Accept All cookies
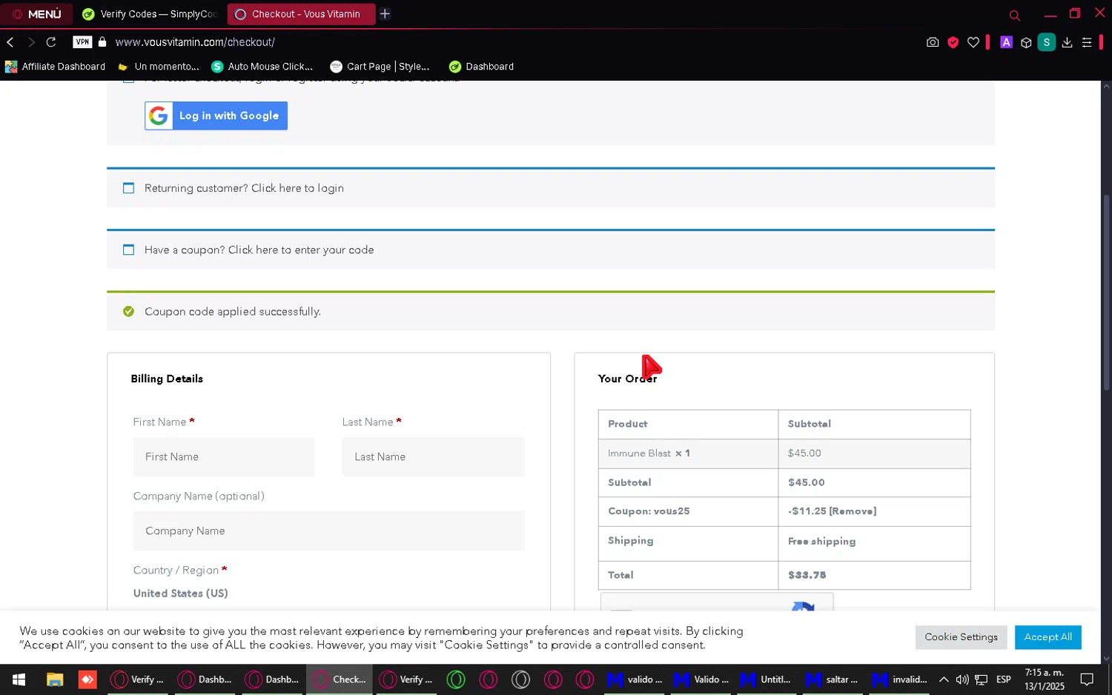The image size is (1112, 695). (x=1048, y=637)
